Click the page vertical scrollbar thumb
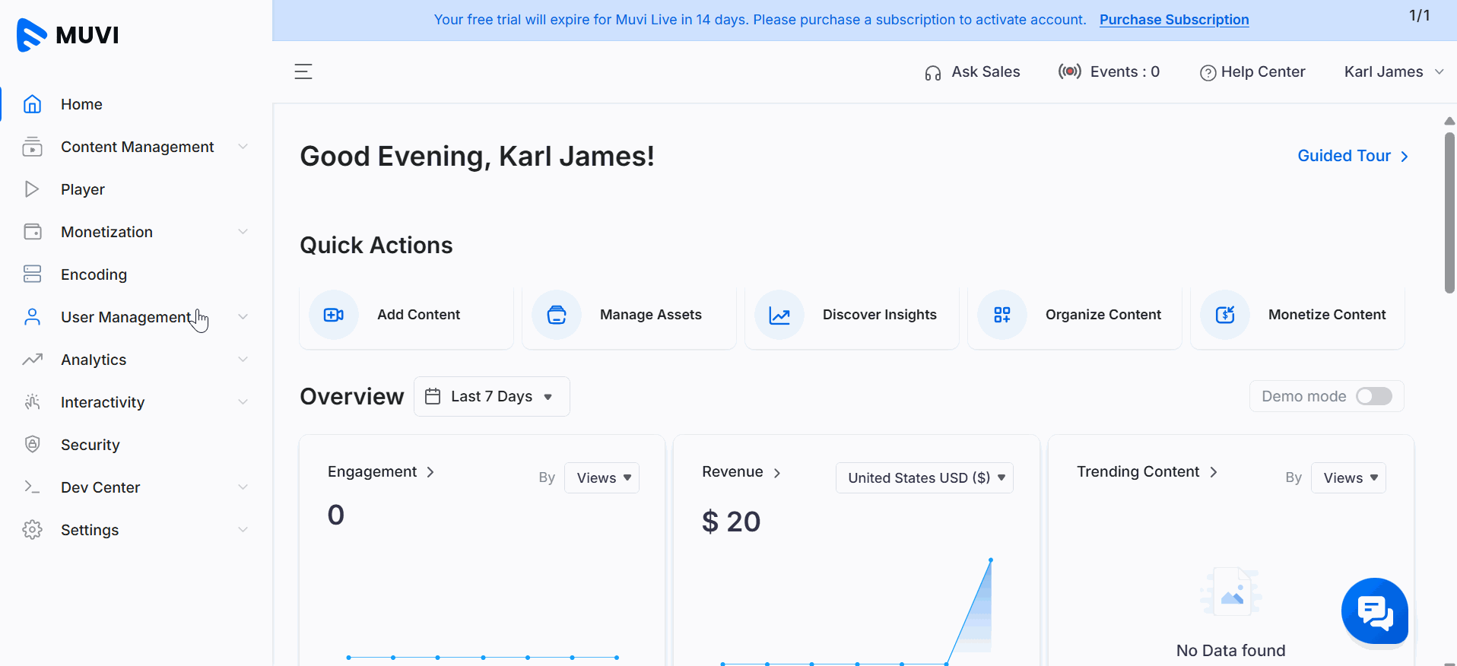Screen dimensions: 1457x666 tap(1449, 213)
